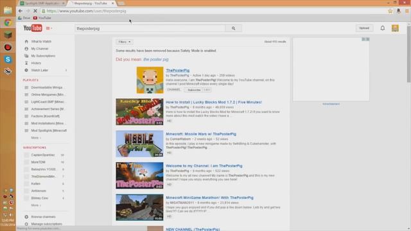This screenshot has width=411, height=231.
Task: Click the YouTube logo
Action: coord(33,28)
